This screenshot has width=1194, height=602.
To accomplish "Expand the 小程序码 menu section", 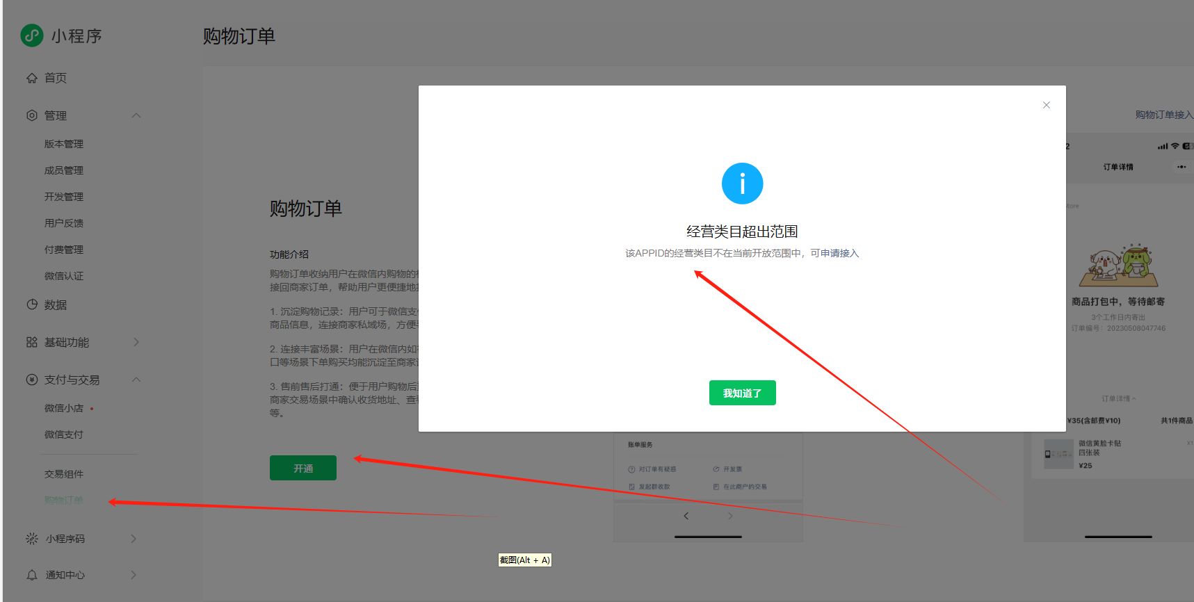I will 134,539.
